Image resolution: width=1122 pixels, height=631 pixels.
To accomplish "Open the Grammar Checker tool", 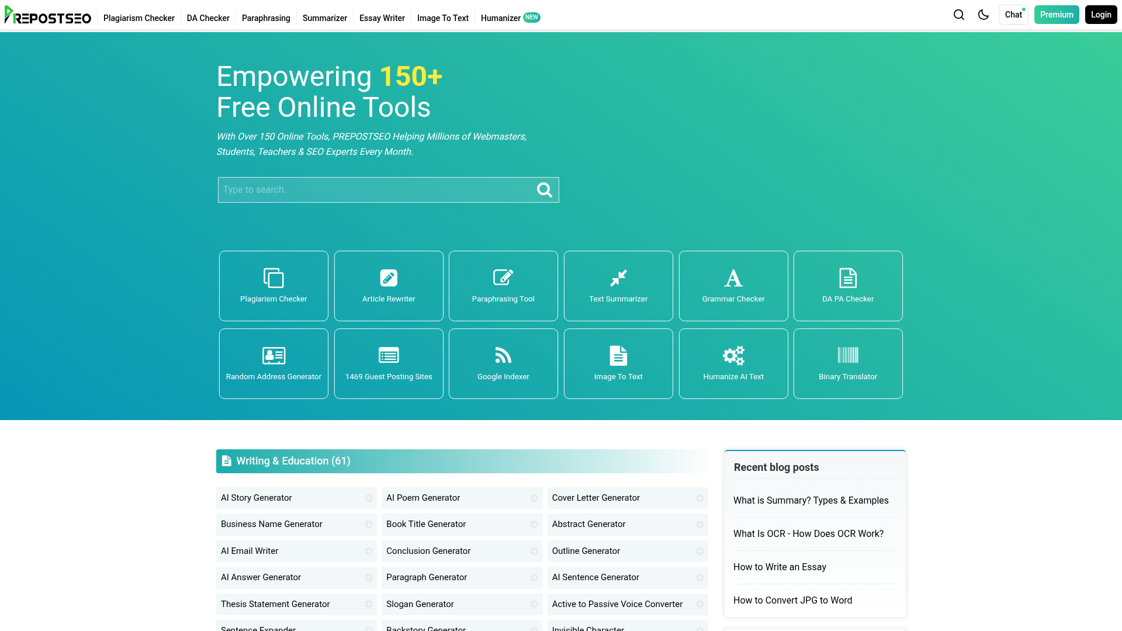I will [x=733, y=286].
